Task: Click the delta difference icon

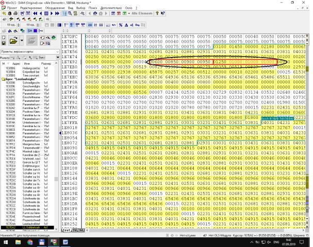Action: point(126,25)
